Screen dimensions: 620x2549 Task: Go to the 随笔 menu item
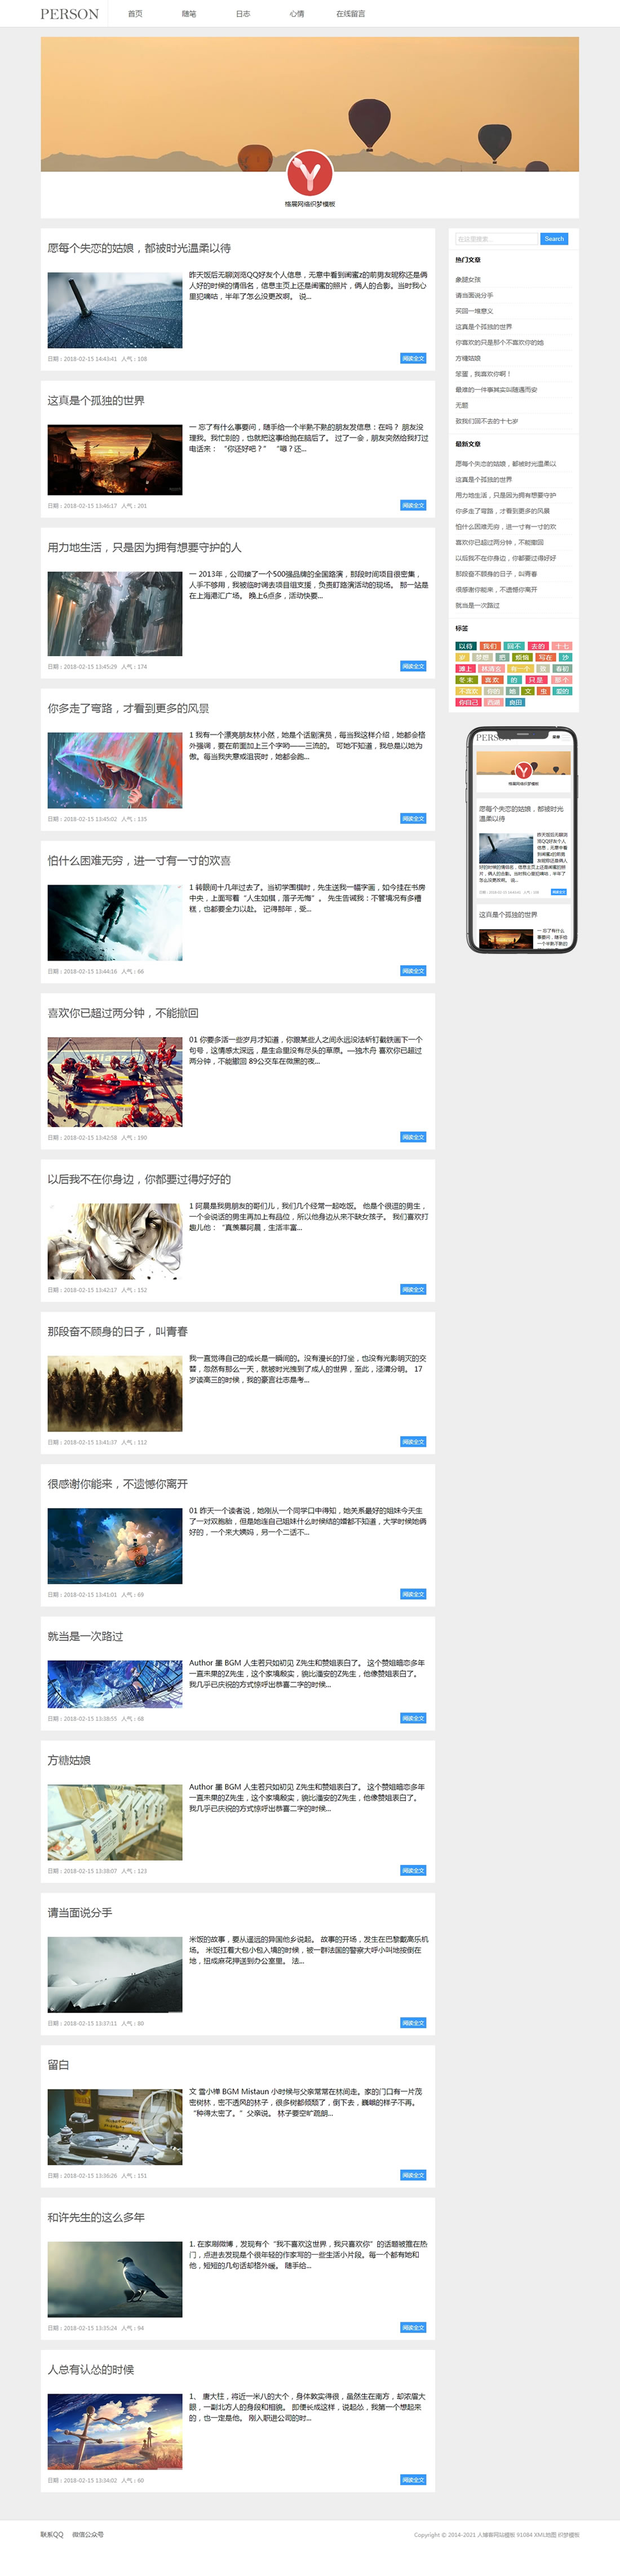coord(189,14)
